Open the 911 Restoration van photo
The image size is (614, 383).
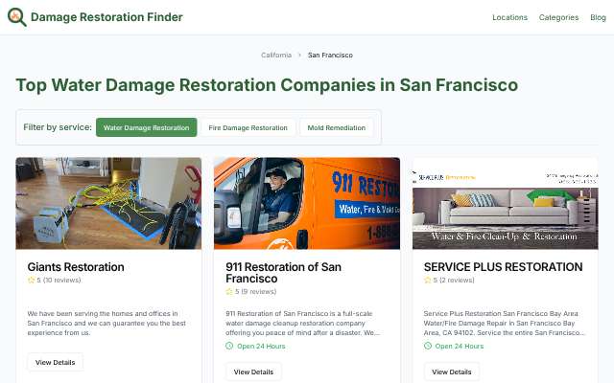click(307, 203)
